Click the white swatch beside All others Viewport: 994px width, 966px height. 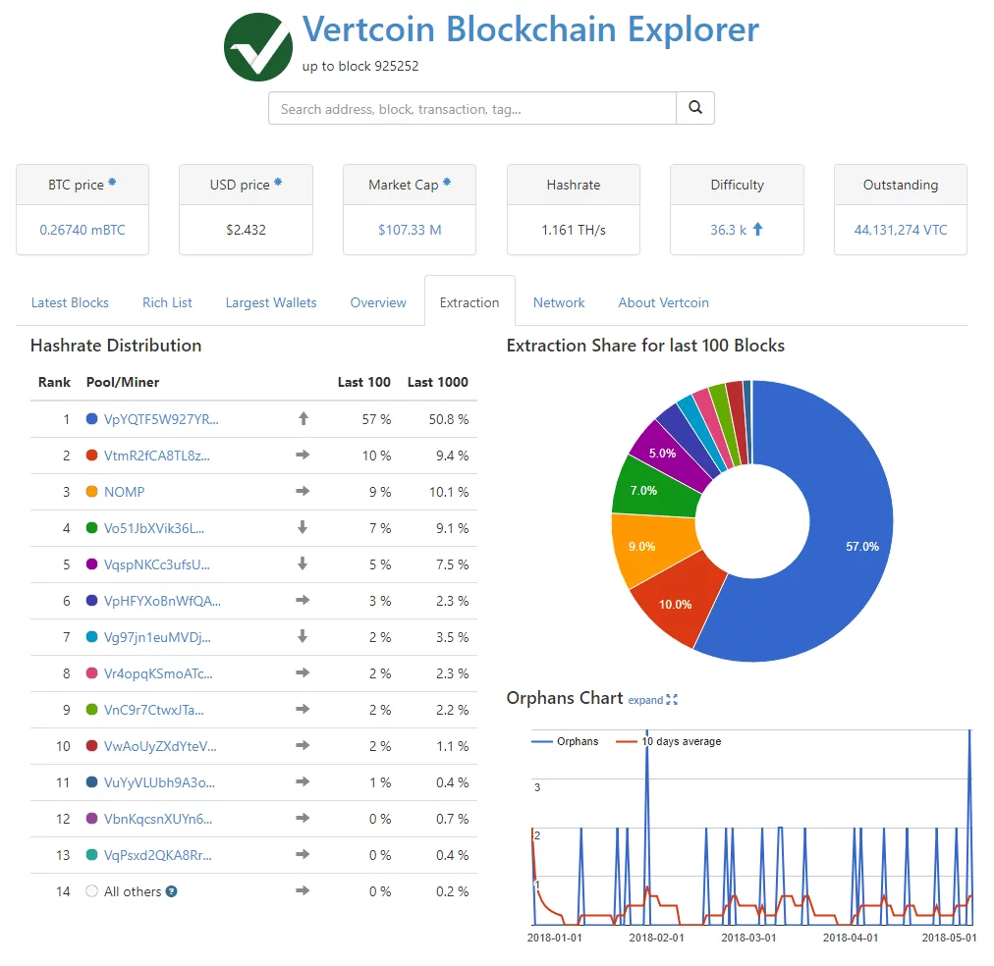[91, 891]
